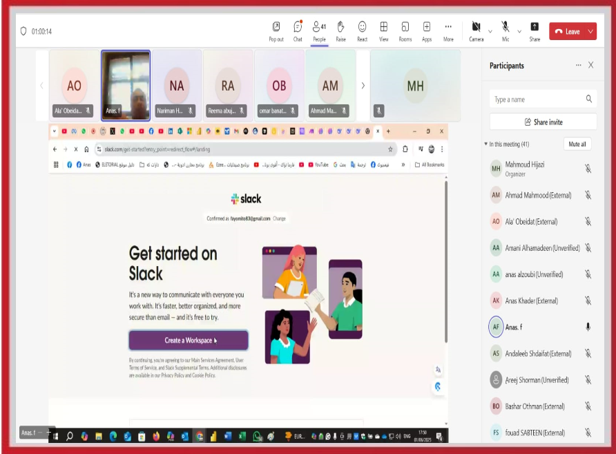
Task: Open Windows search from the taskbar
Action: click(70, 436)
